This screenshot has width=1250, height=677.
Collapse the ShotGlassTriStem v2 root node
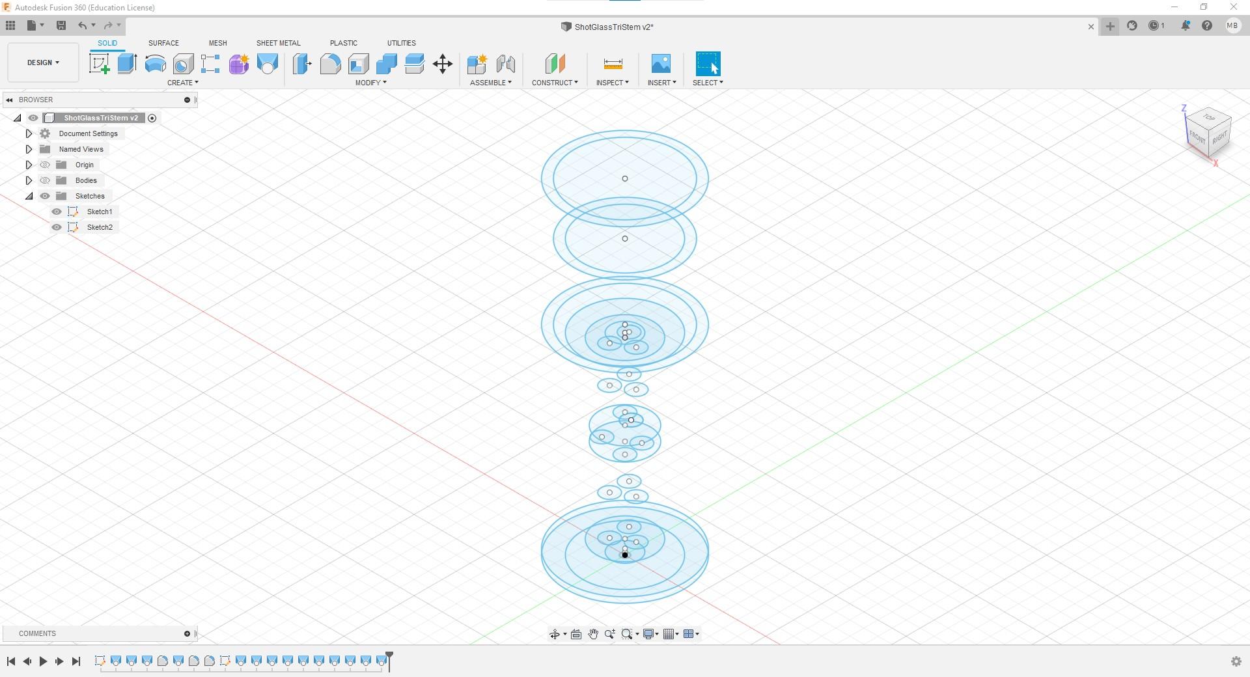pos(18,118)
